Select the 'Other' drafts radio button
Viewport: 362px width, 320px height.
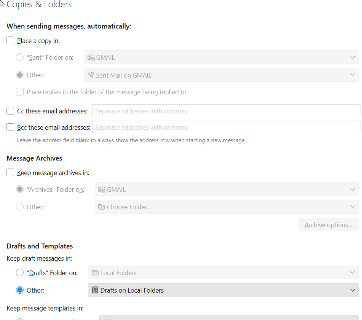pyautogui.click(x=20, y=290)
